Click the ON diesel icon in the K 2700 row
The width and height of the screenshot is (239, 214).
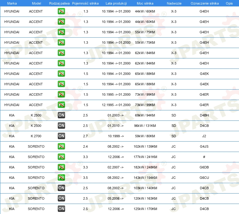[x=61, y=136]
